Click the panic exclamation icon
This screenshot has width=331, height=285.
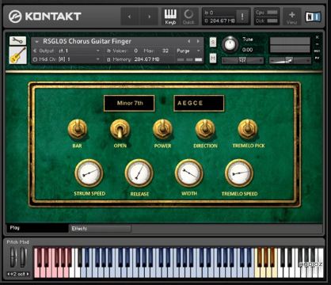[242, 17]
